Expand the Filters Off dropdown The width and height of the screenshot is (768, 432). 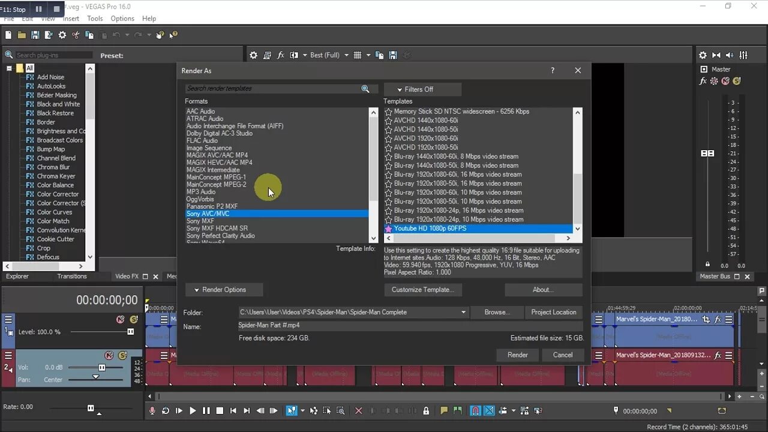(x=422, y=89)
